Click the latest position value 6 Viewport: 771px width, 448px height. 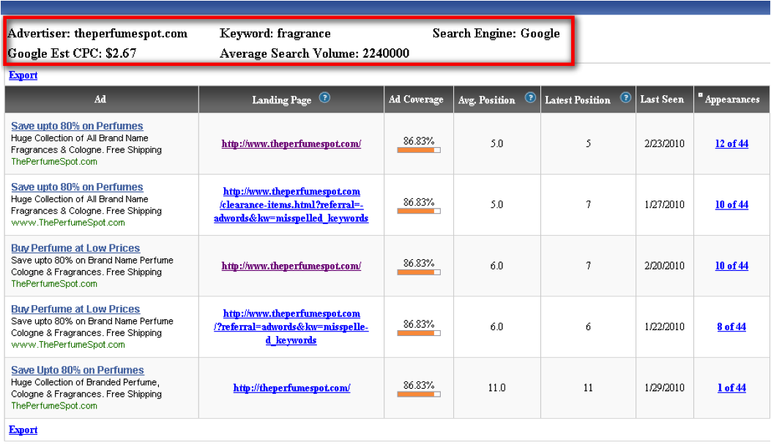(x=588, y=326)
